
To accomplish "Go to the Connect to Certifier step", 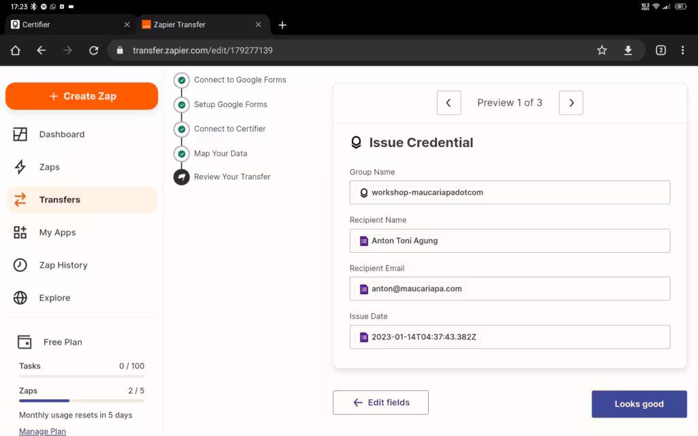I will click(230, 129).
